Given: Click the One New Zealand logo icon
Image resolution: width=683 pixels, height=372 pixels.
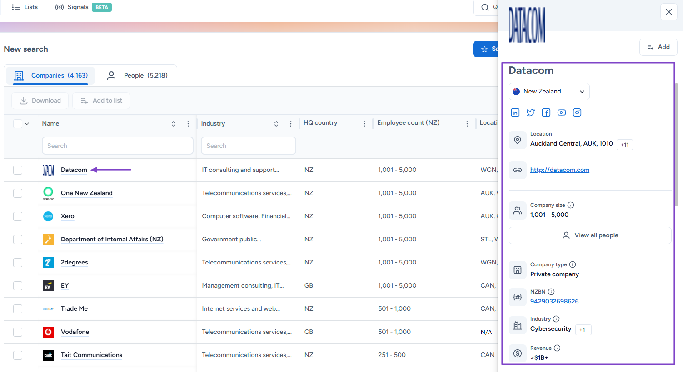Looking at the screenshot, I should (48, 193).
